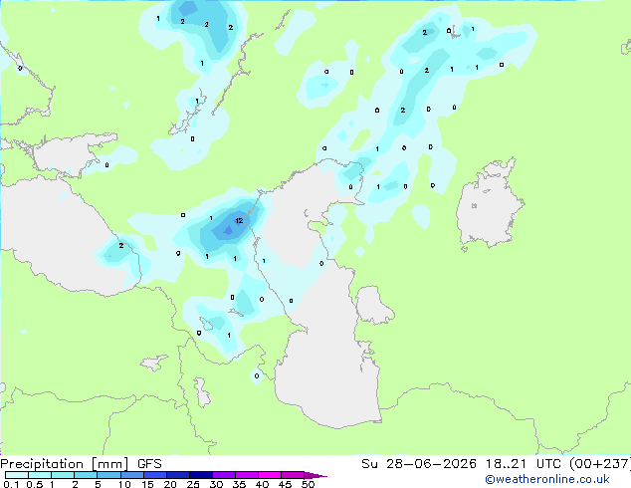The image size is (631, 488).
Task: Pick the legend swatch between 35 and 40
Action: click(x=247, y=475)
